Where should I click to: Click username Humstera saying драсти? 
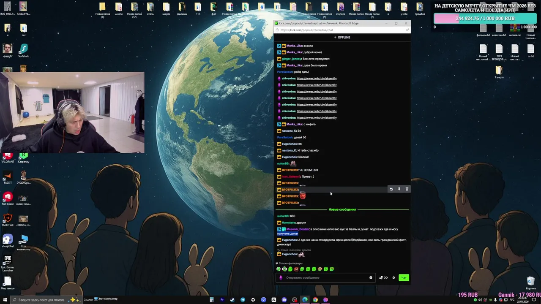click(x=288, y=223)
